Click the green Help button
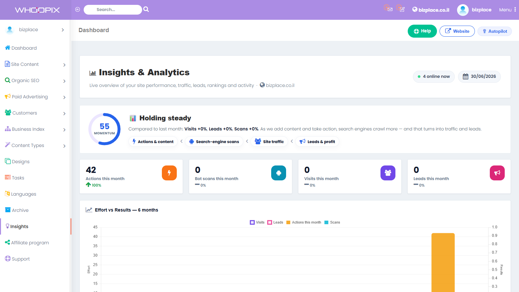This screenshot has width=519, height=292. tap(422, 31)
